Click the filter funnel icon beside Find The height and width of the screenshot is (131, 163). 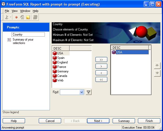coord(89,92)
